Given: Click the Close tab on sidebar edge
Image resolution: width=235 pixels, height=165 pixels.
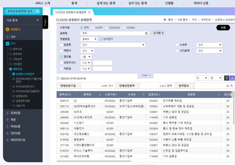Looking at the screenshot, I should pos(45,22).
